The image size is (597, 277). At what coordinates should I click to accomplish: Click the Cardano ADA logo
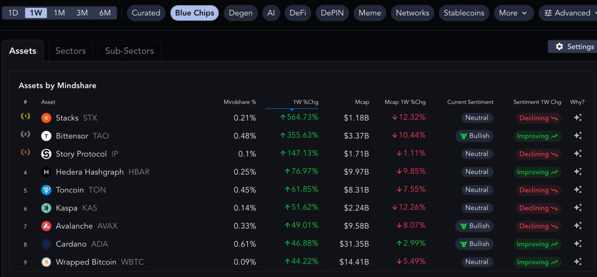[x=46, y=244]
